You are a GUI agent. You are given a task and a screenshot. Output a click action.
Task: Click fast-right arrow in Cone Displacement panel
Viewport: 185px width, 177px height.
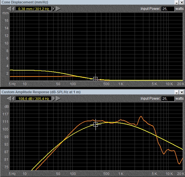coord(58,9)
